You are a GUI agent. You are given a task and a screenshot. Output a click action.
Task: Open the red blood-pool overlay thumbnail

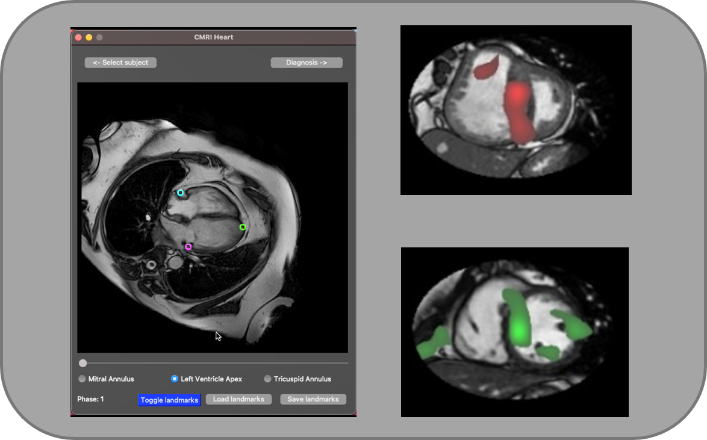tap(515, 110)
